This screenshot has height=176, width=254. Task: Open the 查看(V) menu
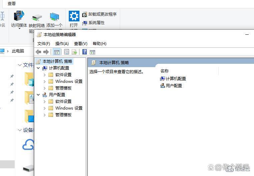click(x=80, y=44)
